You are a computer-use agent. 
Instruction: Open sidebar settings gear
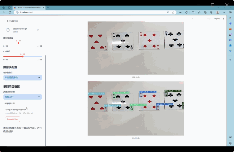[x=230, y=143]
